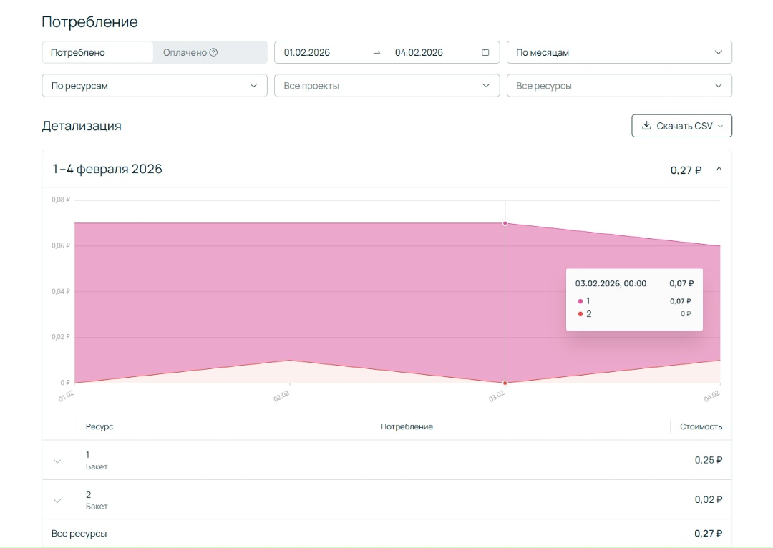Collapse the 1–4 февраля 2026 section
Screen dimensions: 773x548
(719, 170)
